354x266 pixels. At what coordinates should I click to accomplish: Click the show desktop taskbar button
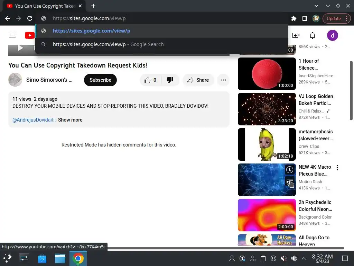click(345, 258)
